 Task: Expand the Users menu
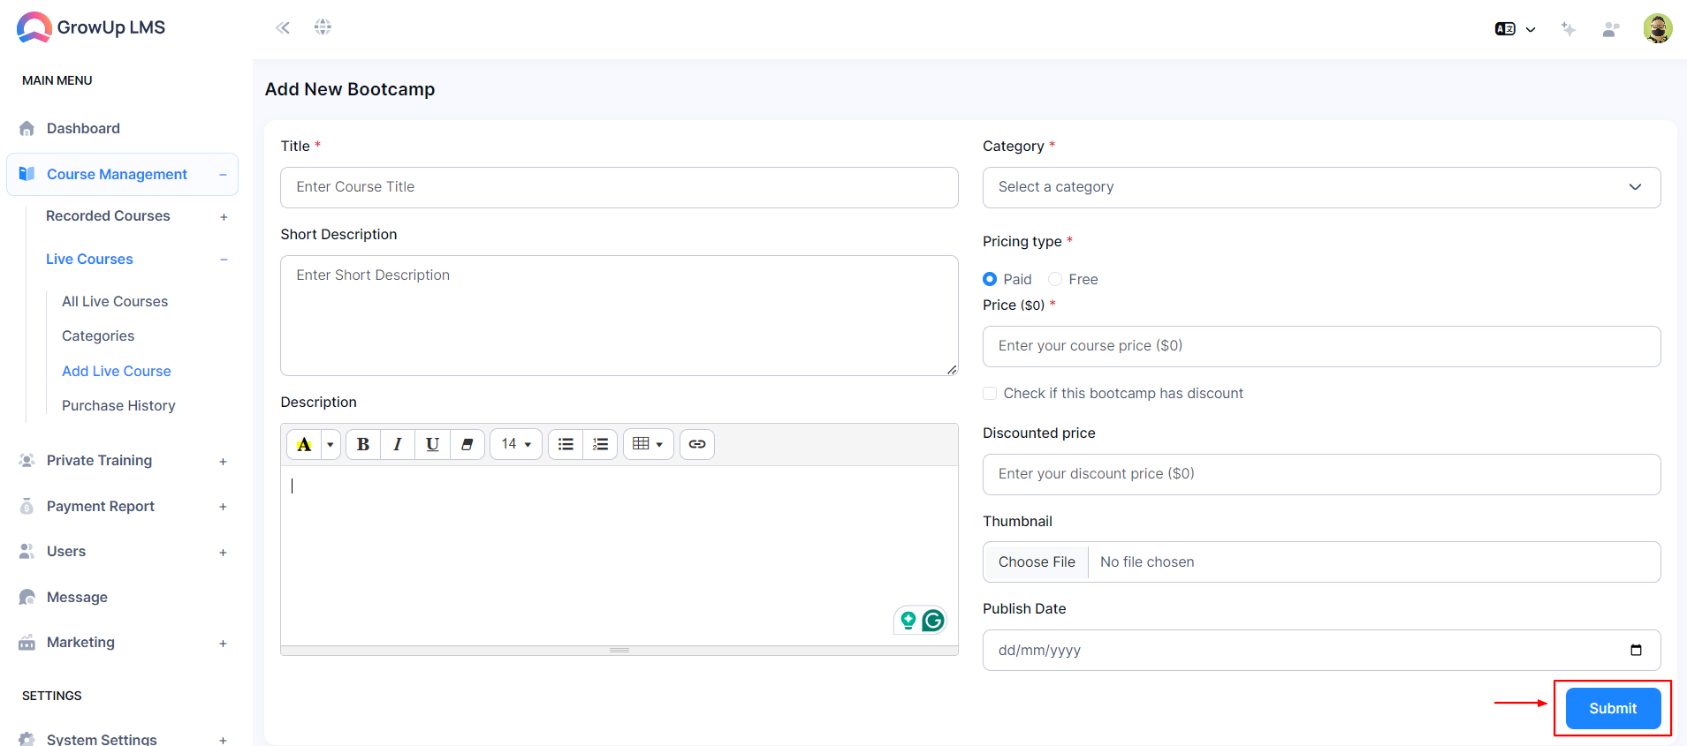[223, 552]
